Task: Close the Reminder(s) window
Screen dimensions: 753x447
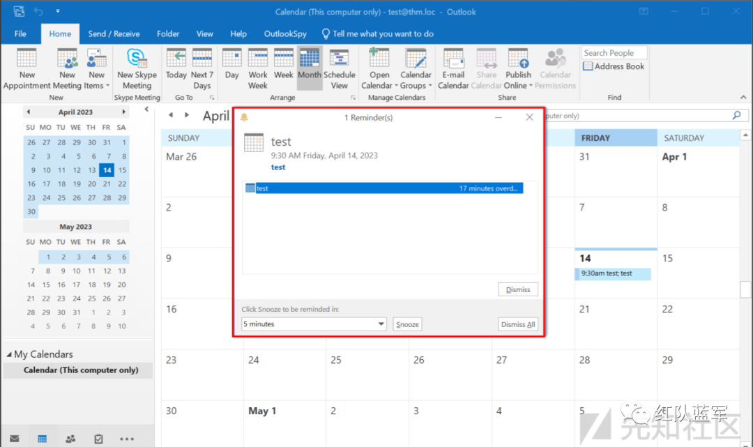Action: click(529, 117)
